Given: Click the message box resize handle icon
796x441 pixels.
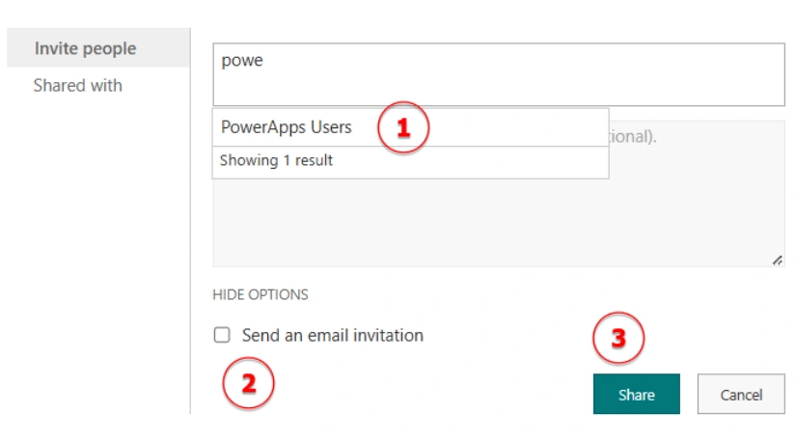Looking at the screenshot, I should point(778,261).
